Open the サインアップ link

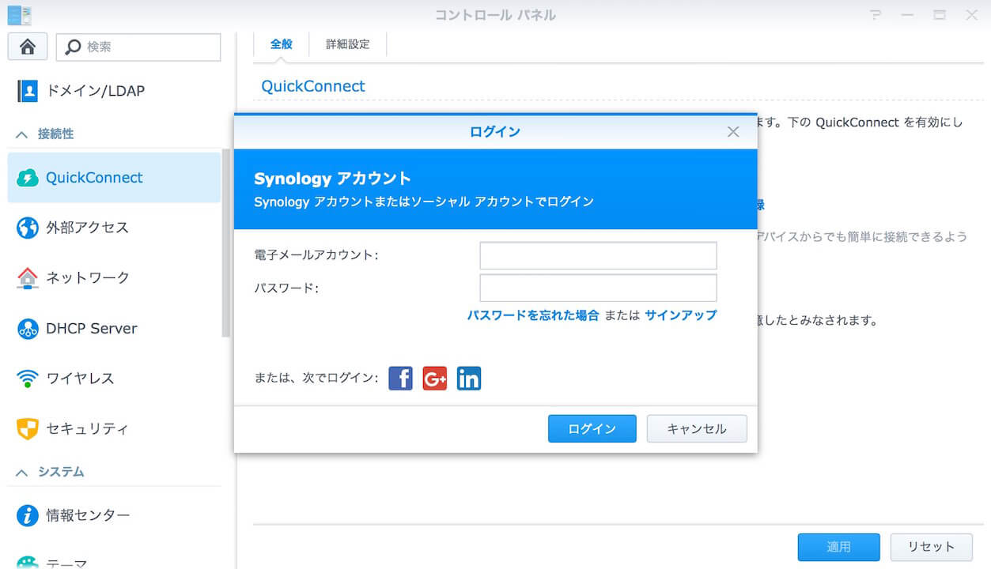click(680, 315)
